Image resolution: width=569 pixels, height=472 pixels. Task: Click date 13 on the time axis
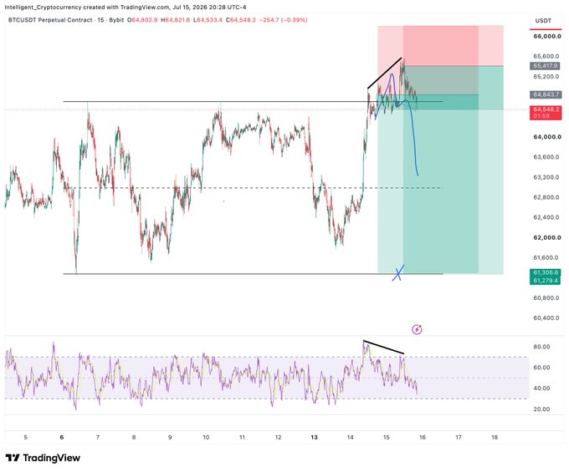pos(315,437)
